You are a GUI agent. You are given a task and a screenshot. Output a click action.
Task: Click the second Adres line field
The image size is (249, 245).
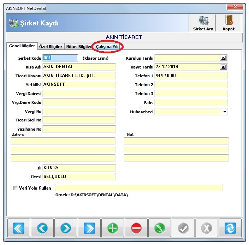63,149
